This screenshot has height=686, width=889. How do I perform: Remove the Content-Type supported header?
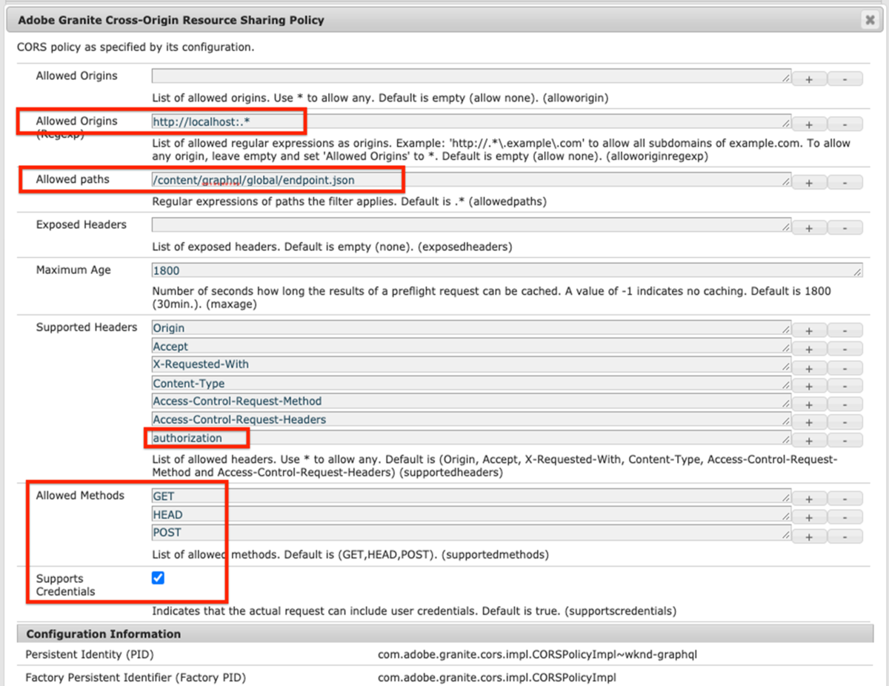845,386
